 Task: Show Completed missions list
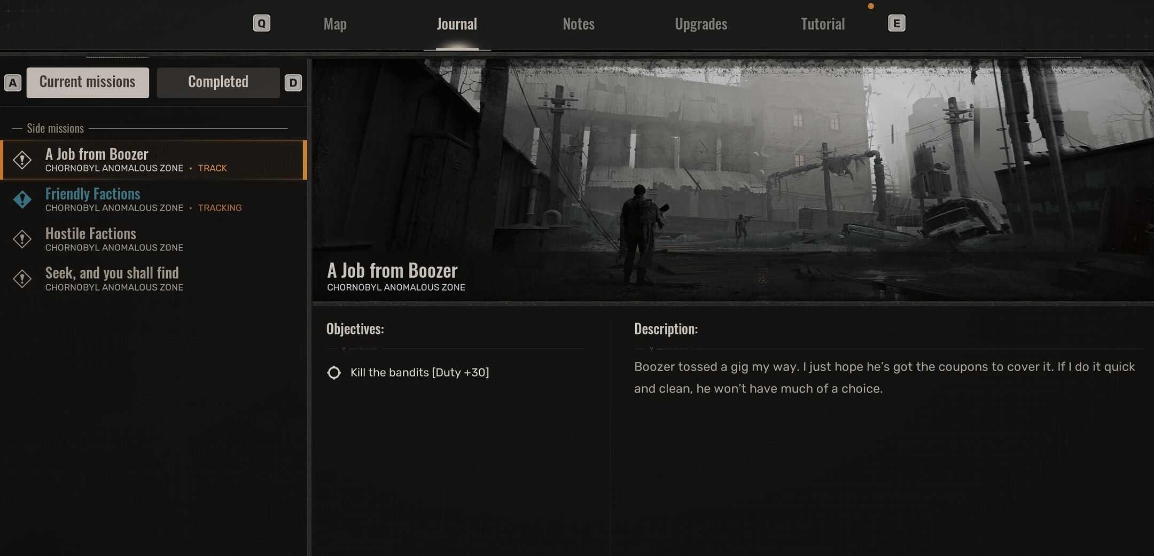[218, 82]
